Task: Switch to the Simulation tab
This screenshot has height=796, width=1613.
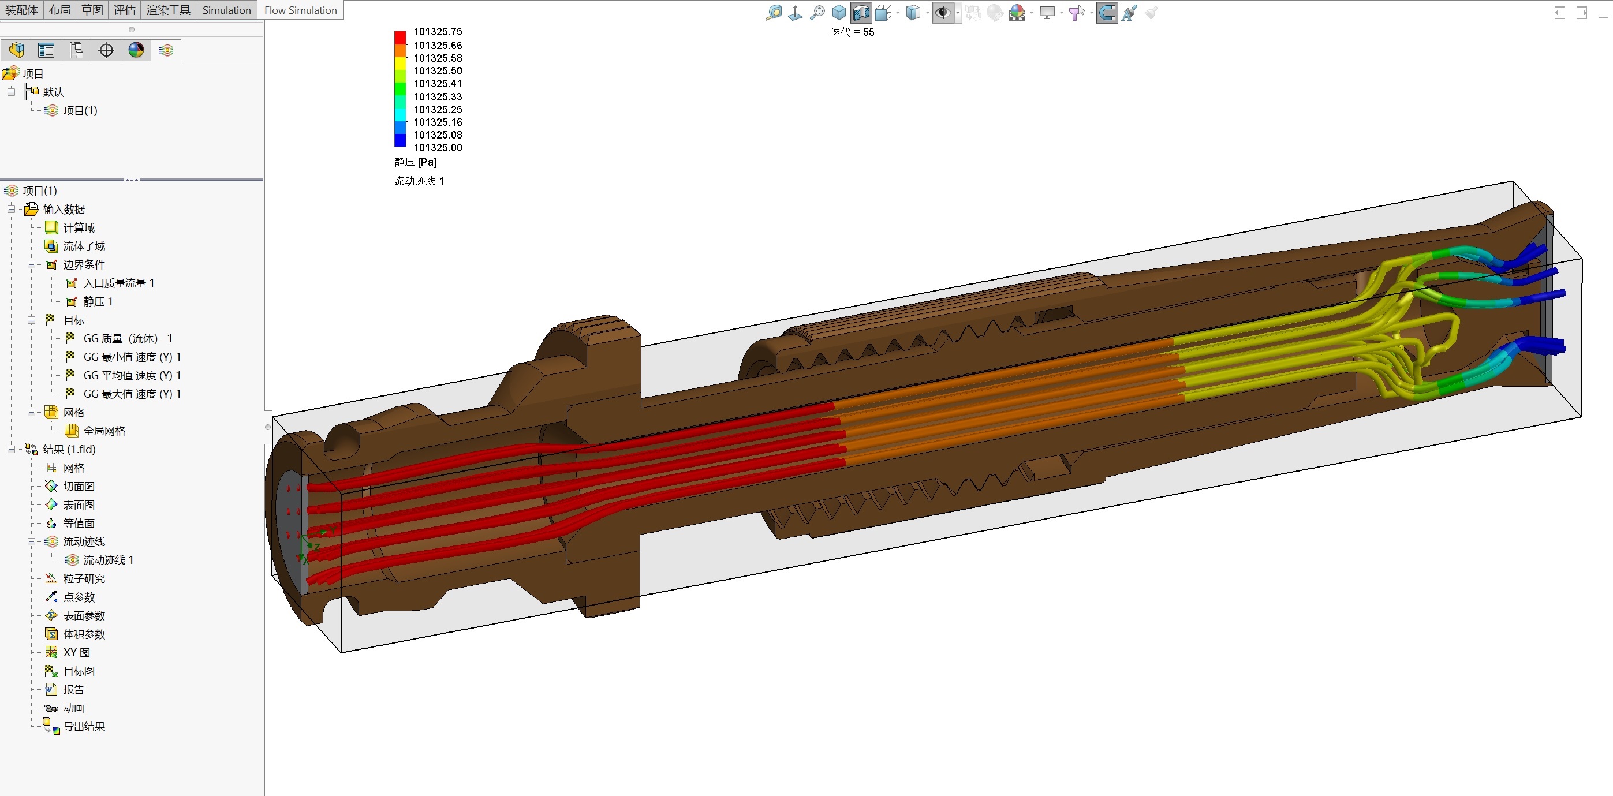Action: [x=226, y=10]
